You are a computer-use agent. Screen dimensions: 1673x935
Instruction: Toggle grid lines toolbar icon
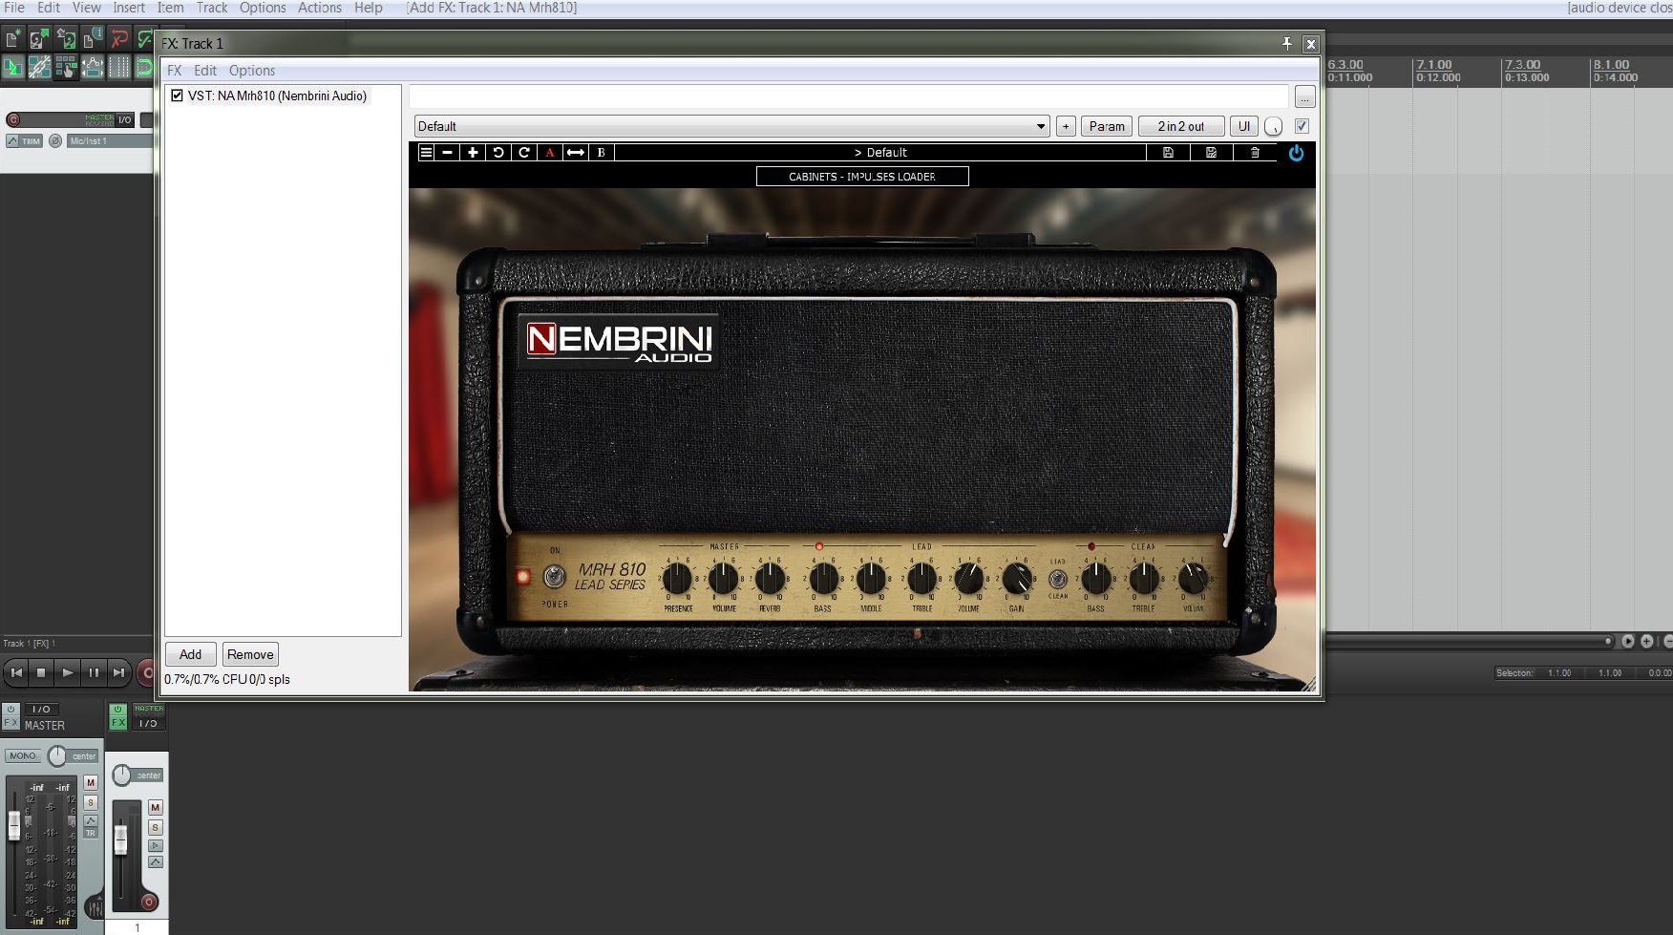pyautogui.click(x=119, y=67)
